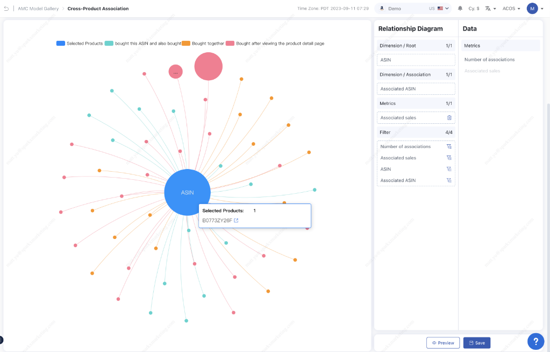Toggle Selected Products legend swatch
This screenshot has height=352, width=550.
[x=61, y=43]
